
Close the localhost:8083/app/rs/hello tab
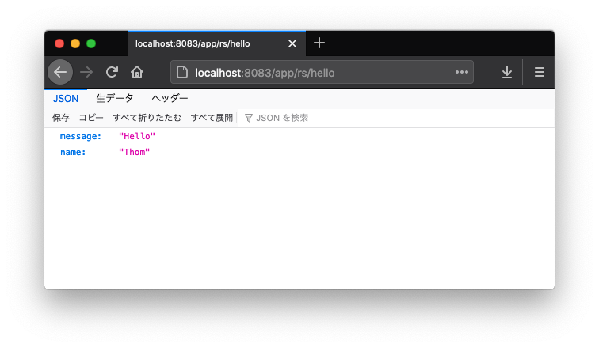(x=292, y=43)
